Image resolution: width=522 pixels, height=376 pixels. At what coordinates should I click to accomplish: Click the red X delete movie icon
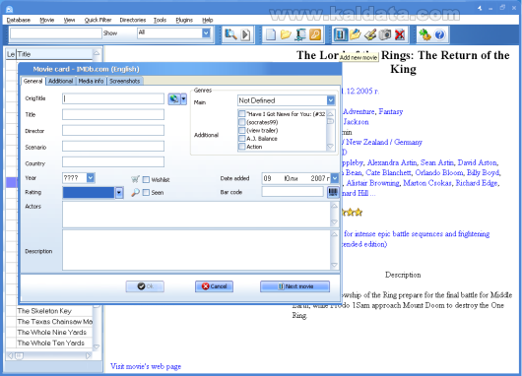[400, 34]
